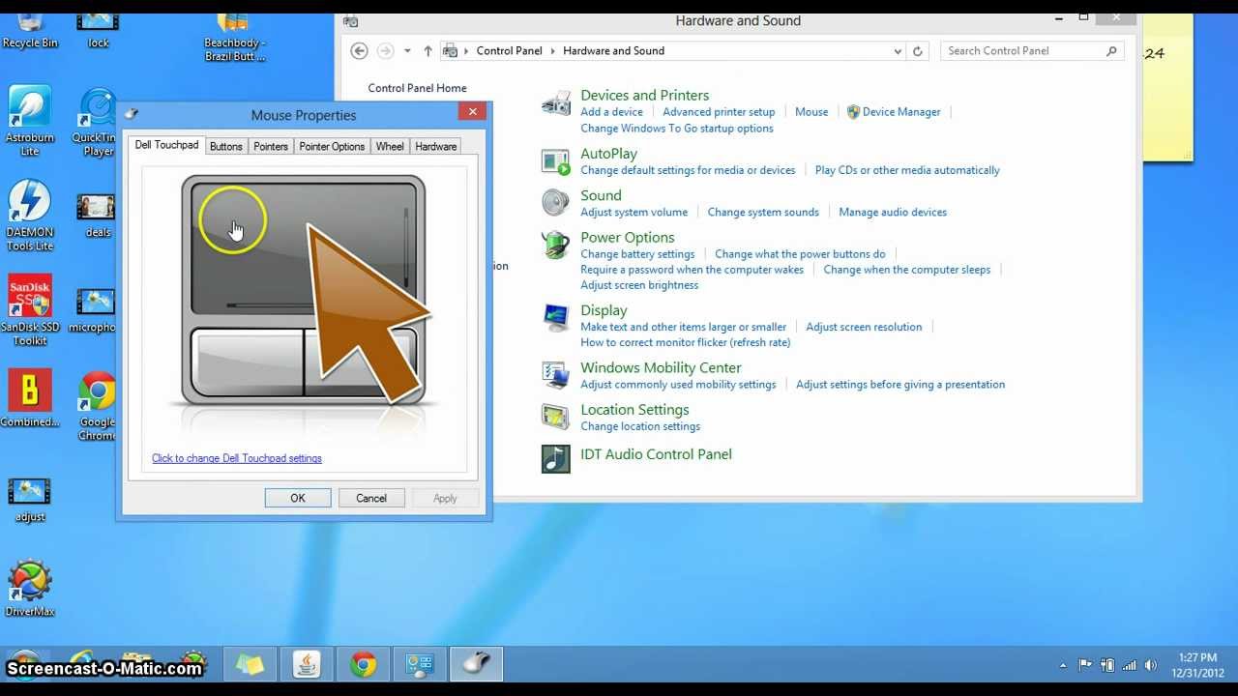Open the recent locations dropdown arrow

pos(407,51)
